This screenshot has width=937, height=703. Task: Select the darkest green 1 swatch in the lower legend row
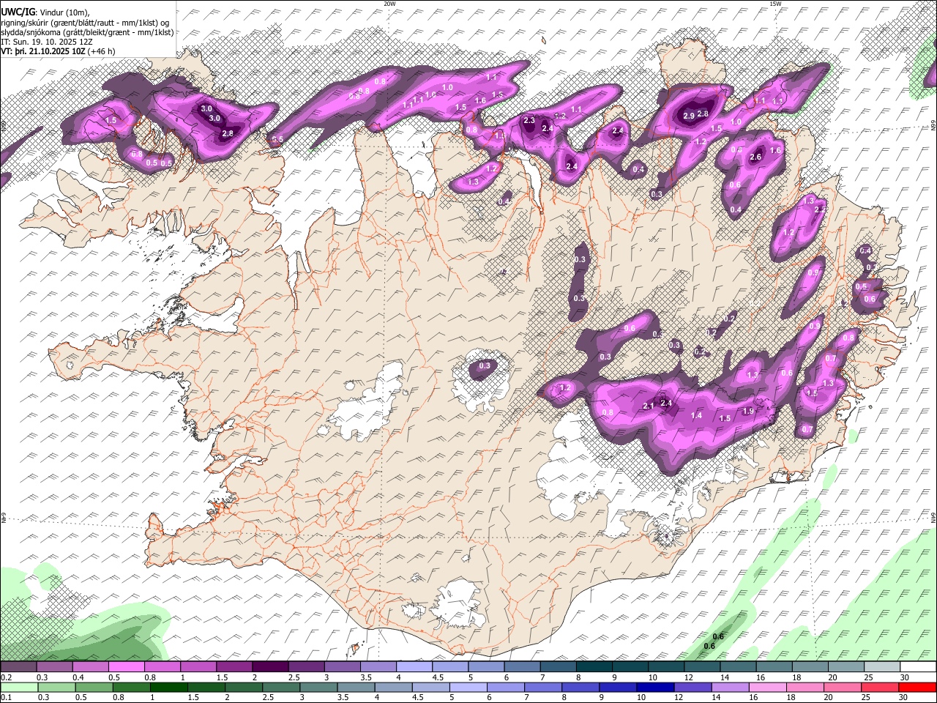point(169,687)
